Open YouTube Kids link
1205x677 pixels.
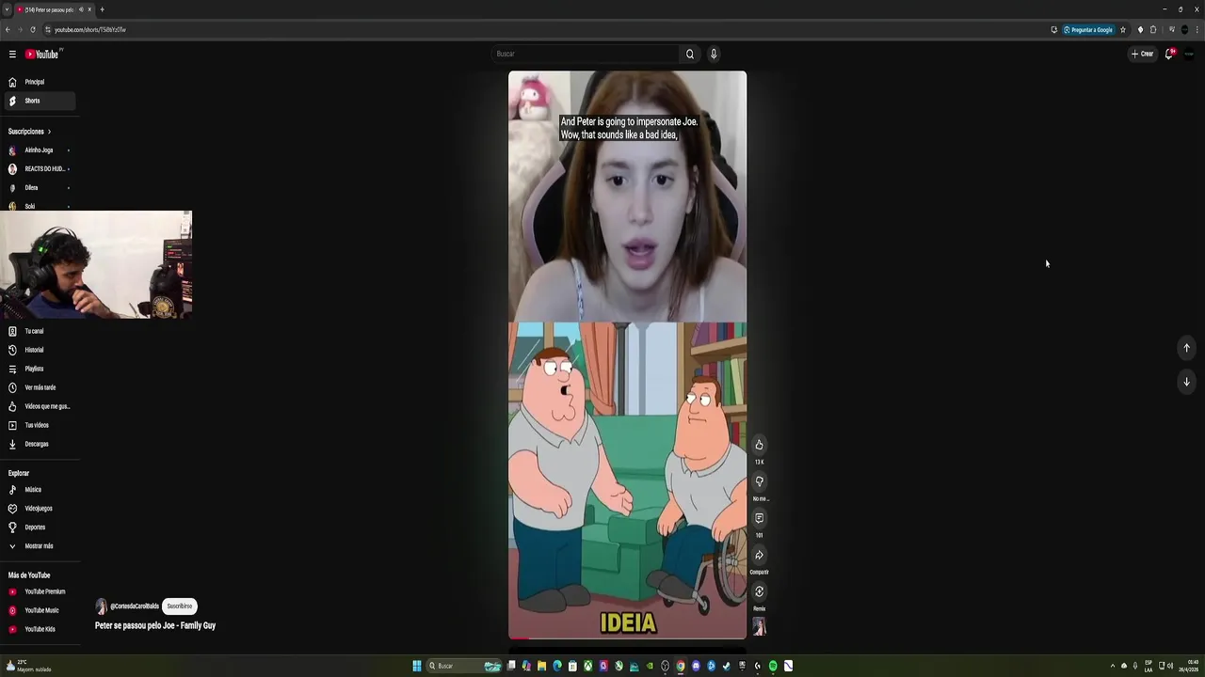pyautogui.click(x=40, y=629)
